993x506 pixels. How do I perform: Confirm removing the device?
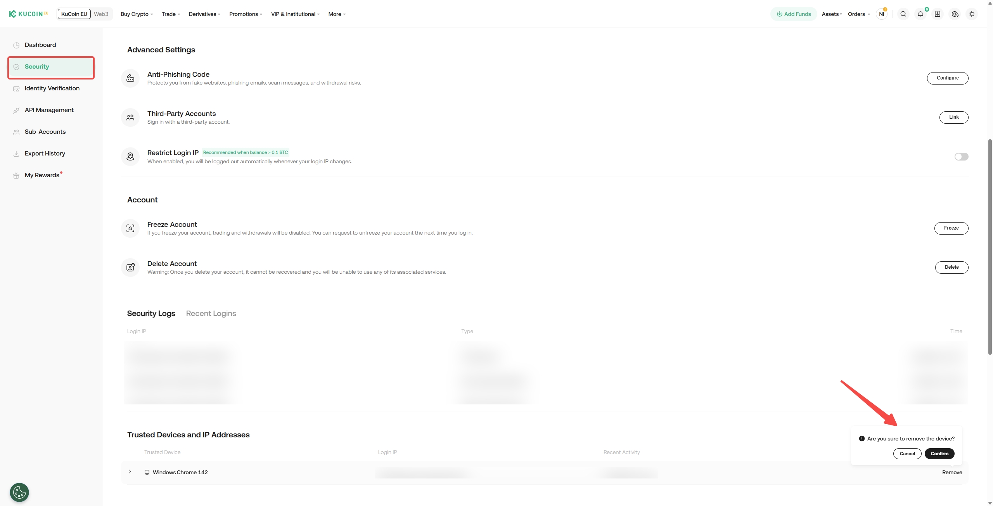[x=939, y=453]
